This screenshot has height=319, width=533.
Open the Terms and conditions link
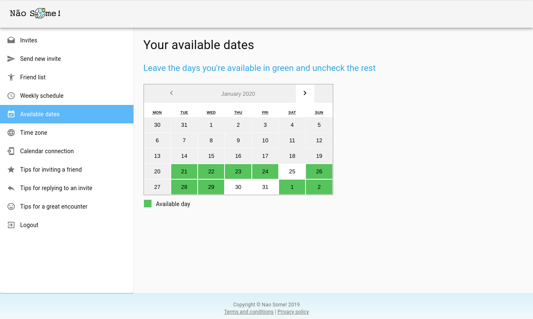[x=248, y=312]
